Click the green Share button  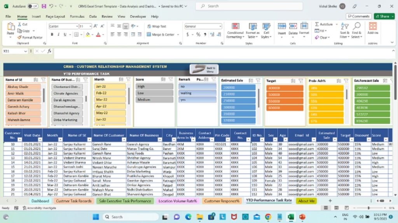click(x=384, y=16)
